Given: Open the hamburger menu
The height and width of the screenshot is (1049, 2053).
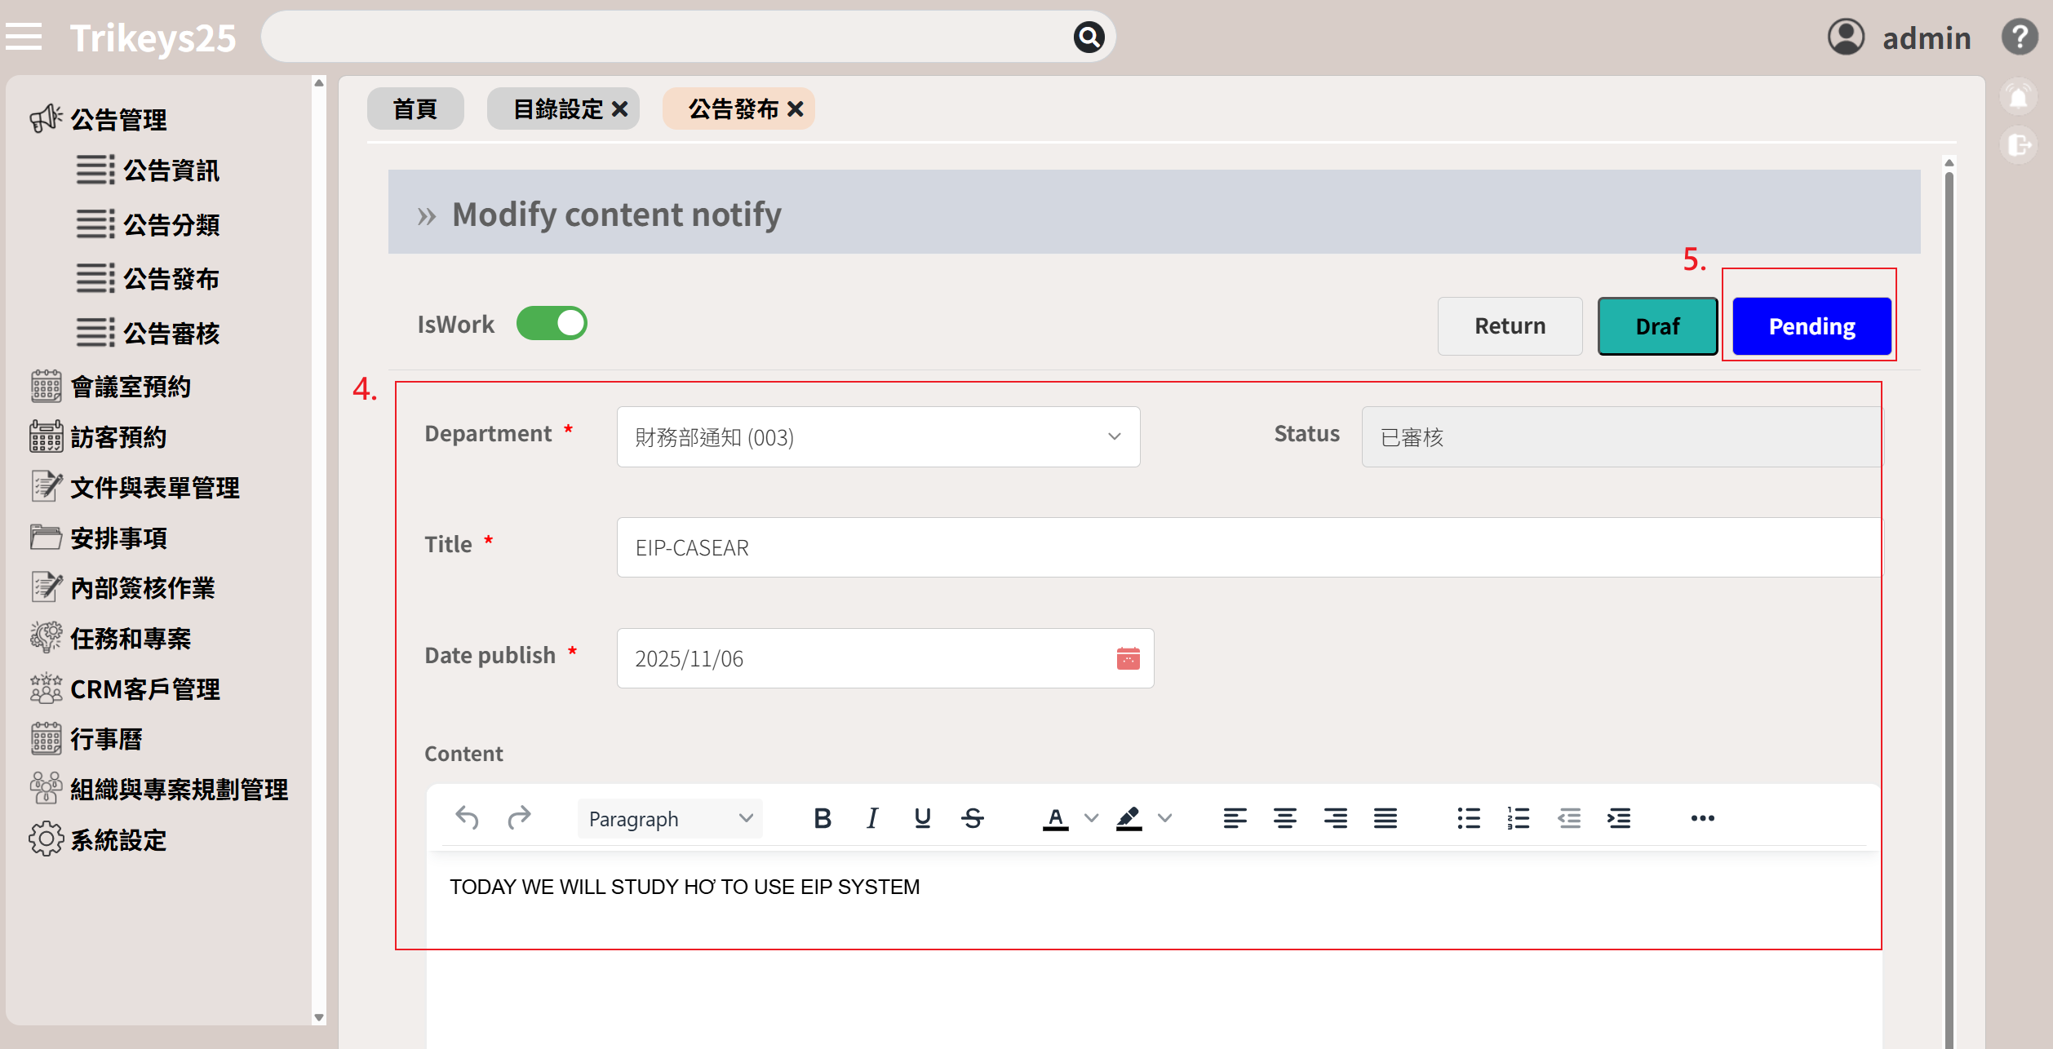Looking at the screenshot, I should click(x=24, y=37).
